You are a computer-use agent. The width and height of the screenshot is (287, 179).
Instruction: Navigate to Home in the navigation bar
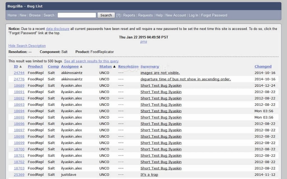coord(12,15)
